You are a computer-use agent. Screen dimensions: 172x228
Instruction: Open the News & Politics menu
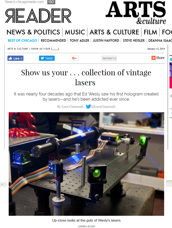point(33,32)
